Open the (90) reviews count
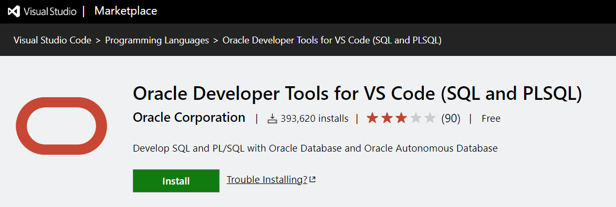Screen dimensions: 616x207 click(451, 119)
